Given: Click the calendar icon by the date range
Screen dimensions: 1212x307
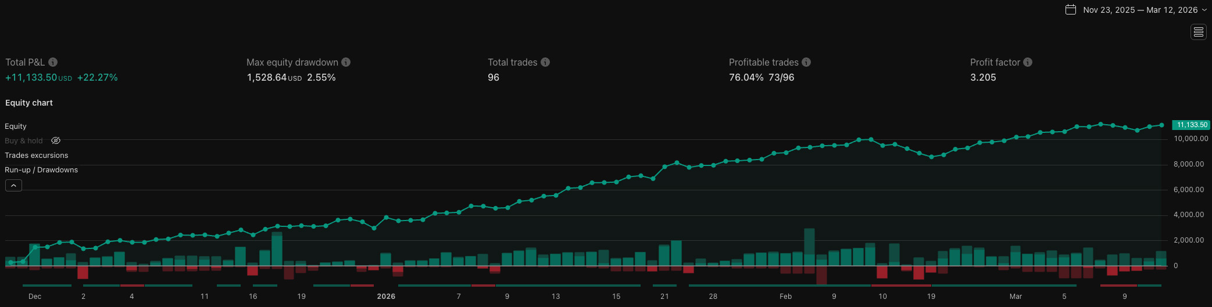Looking at the screenshot, I should [x=1071, y=10].
